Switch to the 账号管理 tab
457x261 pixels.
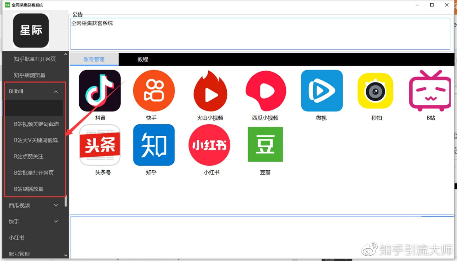(x=94, y=59)
